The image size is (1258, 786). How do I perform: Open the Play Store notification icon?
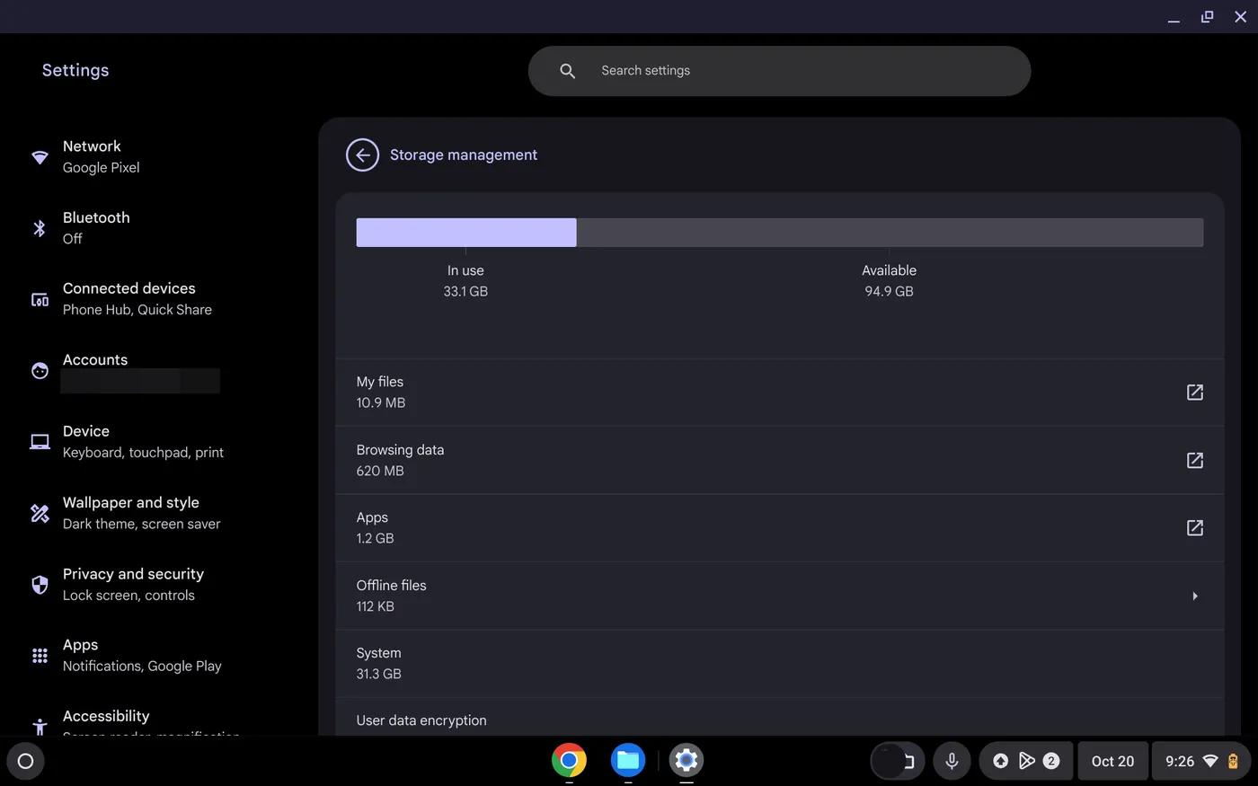tap(1026, 761)
